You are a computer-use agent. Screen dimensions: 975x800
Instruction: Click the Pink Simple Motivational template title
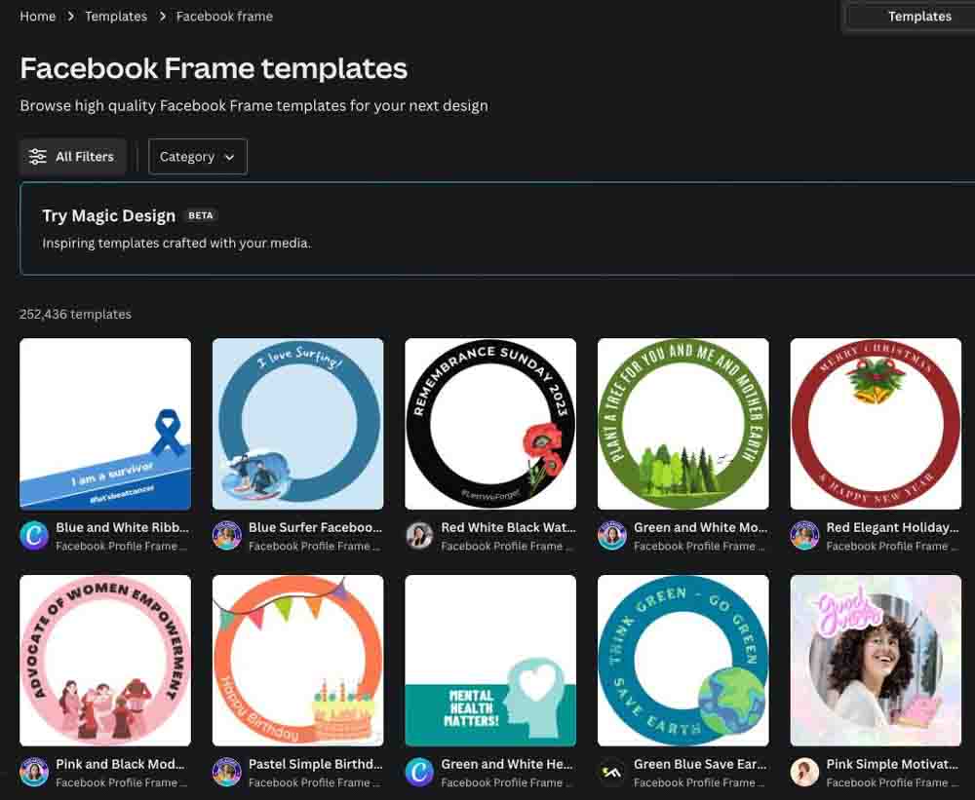point(892,764)
